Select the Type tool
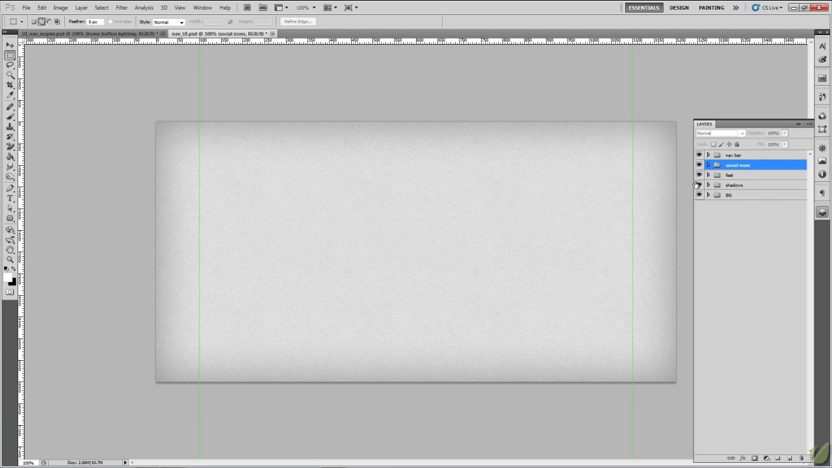Viewport: 832px width, 468px height. (x=10, y=199)
